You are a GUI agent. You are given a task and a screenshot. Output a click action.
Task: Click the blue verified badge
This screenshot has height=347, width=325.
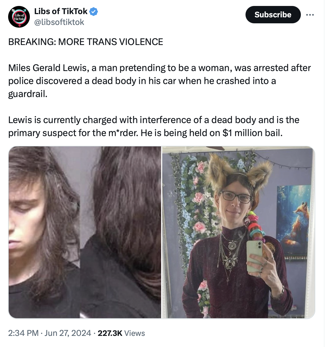coord(94,12)
